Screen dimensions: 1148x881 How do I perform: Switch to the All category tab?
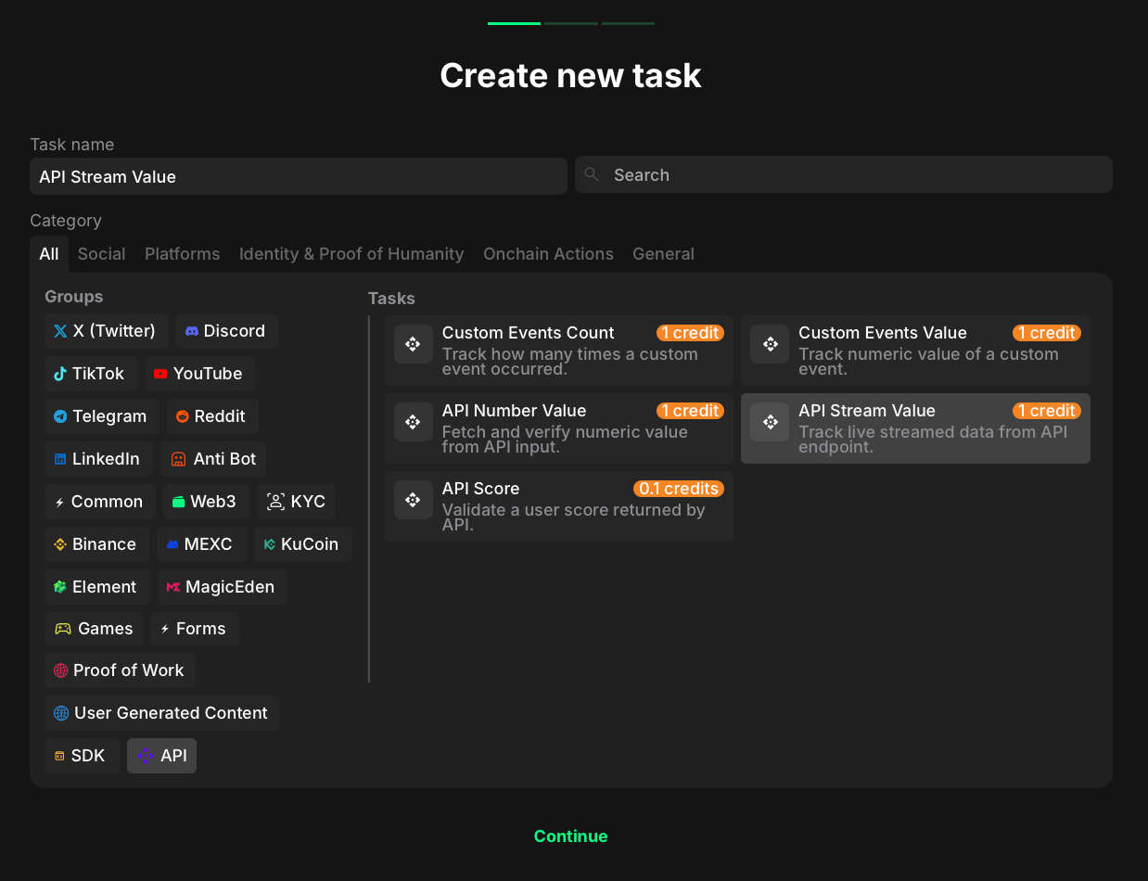tap(49, 254)
